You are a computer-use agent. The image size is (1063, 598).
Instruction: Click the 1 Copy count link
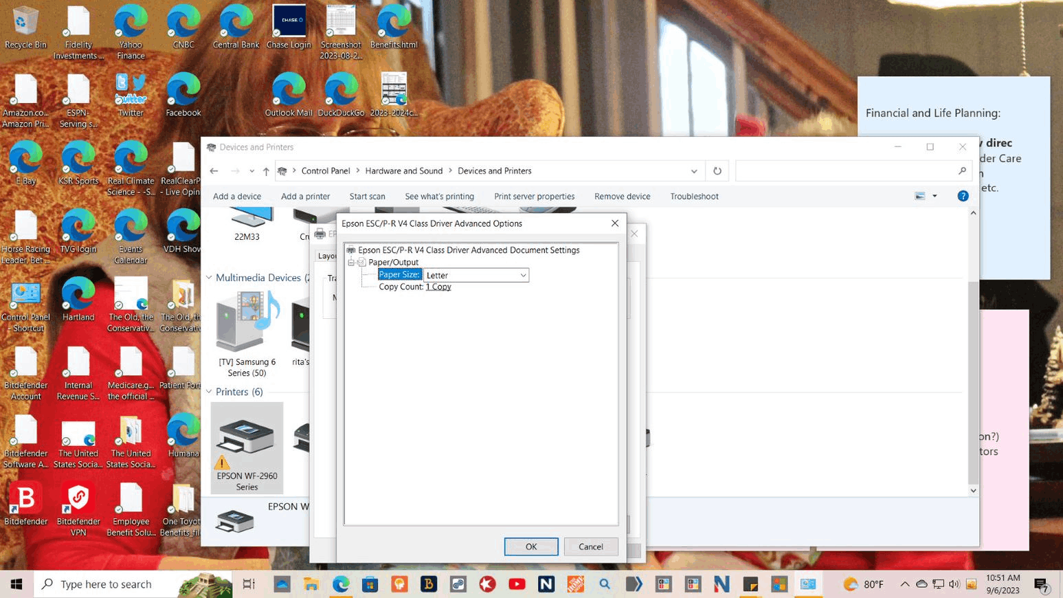438,287
